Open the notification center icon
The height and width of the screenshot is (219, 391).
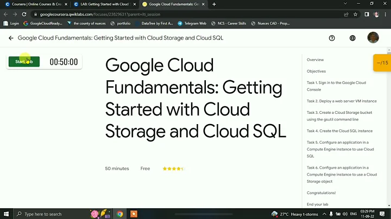(x=382, y=214)
